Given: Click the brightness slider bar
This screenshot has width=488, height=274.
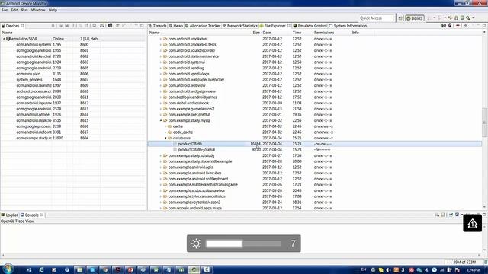Looking at the screenshot, I should [244, 244].
